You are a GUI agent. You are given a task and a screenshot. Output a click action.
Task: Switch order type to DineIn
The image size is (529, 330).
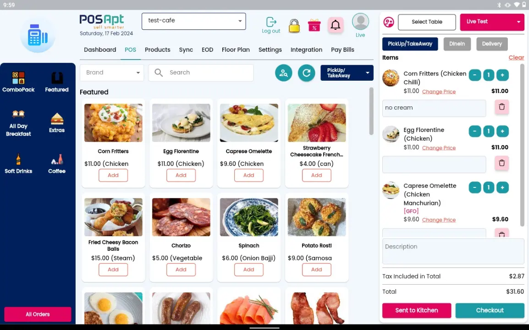coord(457,44)
